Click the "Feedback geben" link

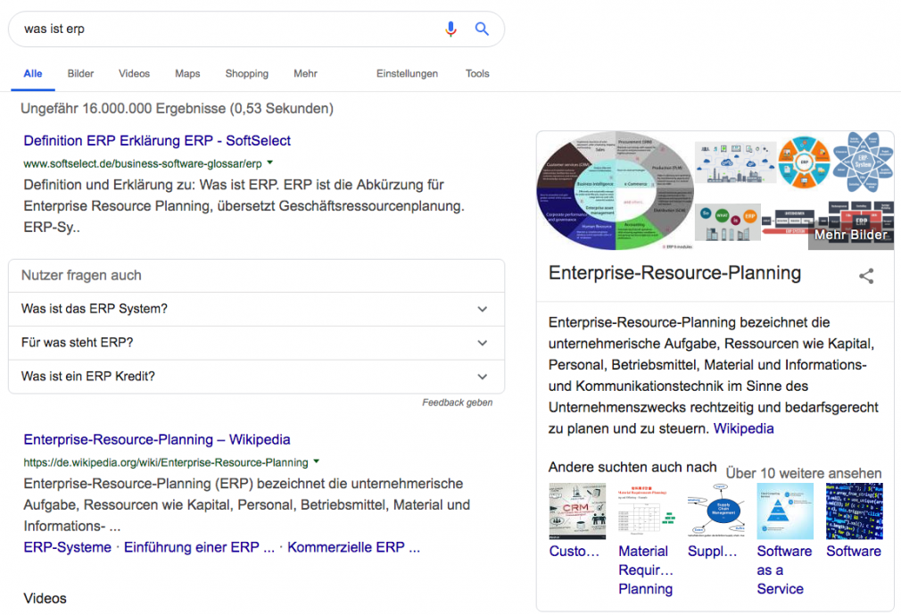pyautogui.click(x=458, y=403)
